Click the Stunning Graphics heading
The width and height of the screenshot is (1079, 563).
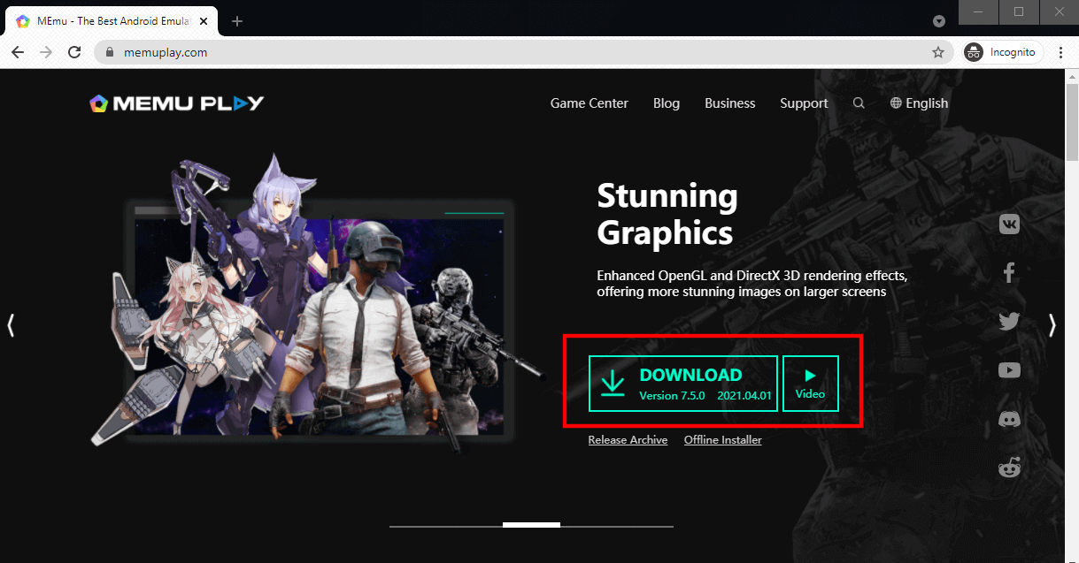pos(667,214)
